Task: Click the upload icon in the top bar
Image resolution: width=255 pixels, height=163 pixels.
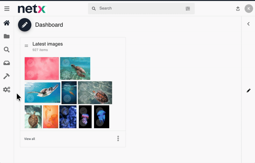Action: (x=238, y=9)
